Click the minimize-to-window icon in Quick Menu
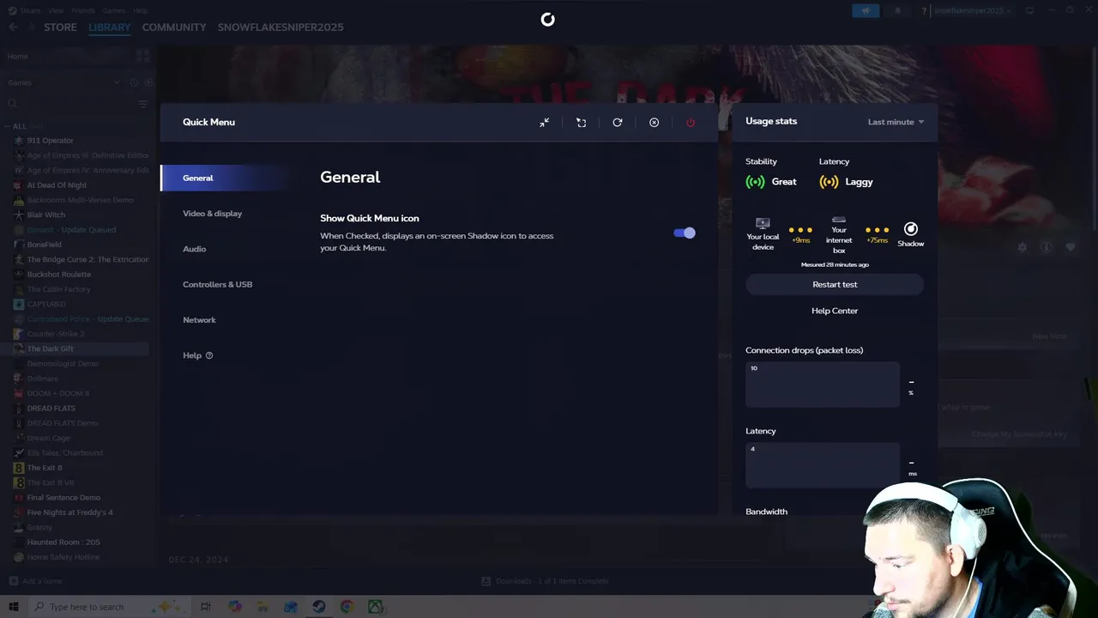The width and height of the screenshot is (1098, 618). [x=544, y=123]
